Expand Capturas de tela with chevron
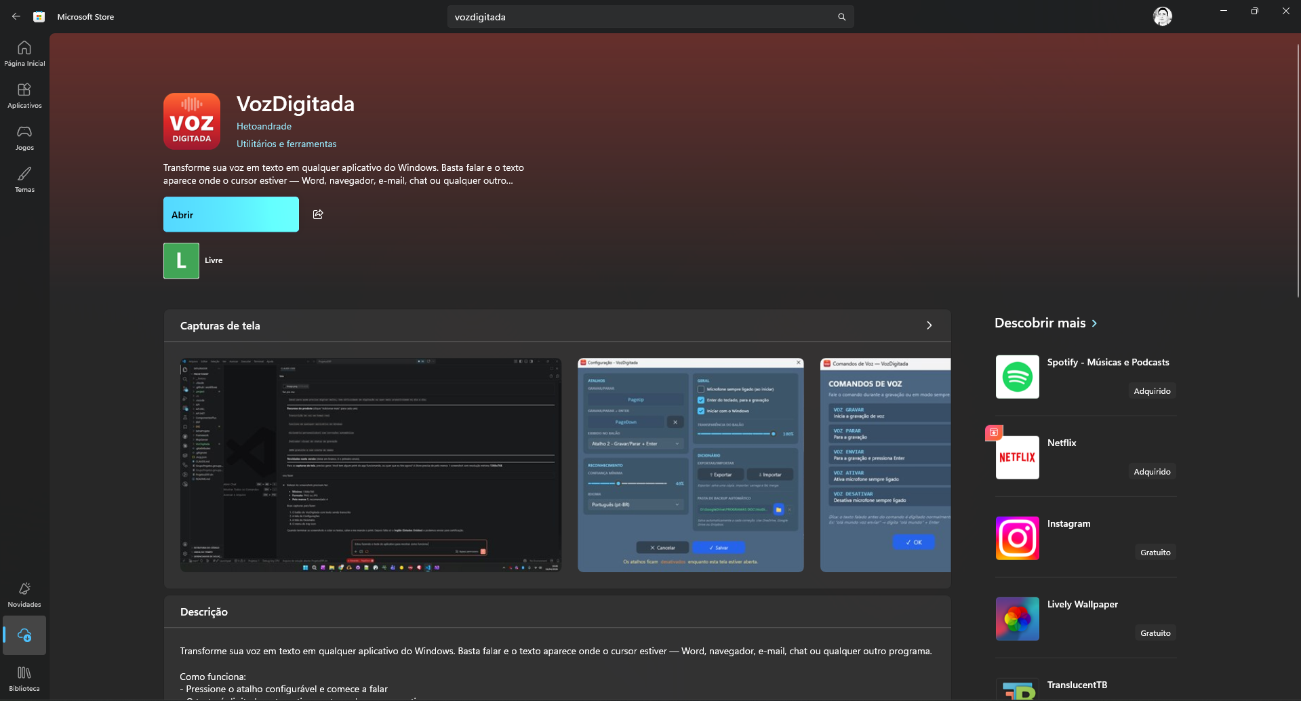The height and width of the screenshot is (701, 1301). coord(929,325)
